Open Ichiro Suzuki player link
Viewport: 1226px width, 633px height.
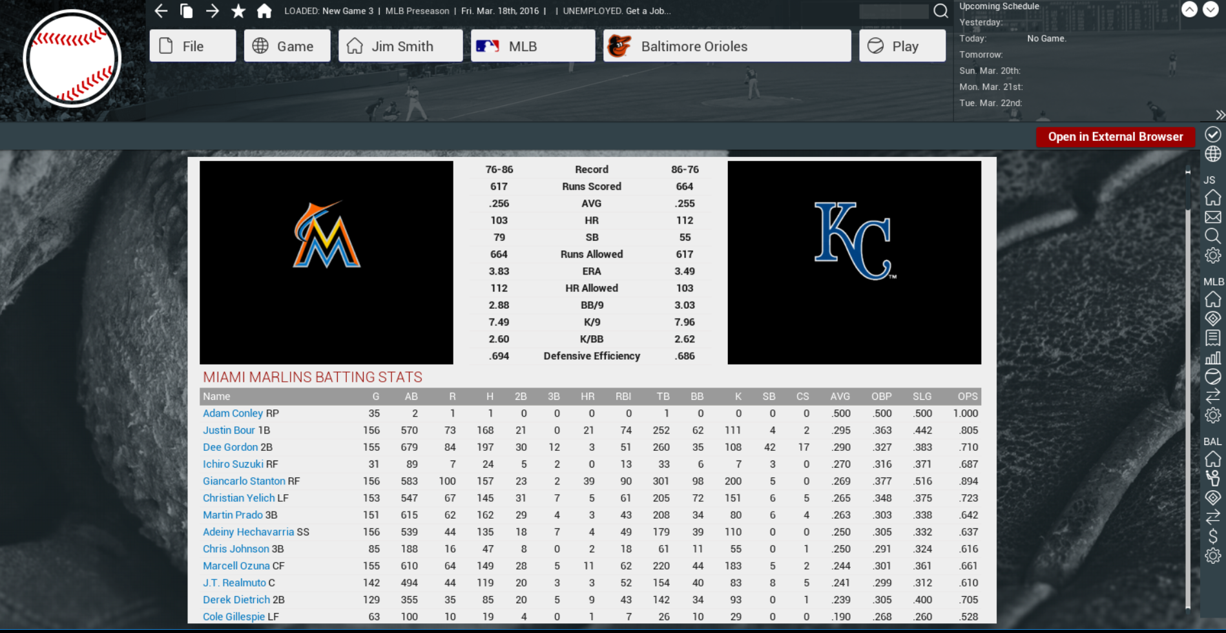pyautogui.click(x=233, y=464)
